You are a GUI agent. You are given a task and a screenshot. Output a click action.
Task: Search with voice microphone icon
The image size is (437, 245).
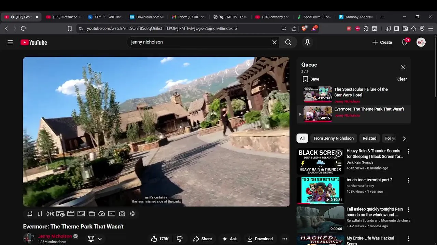point(307,42)
